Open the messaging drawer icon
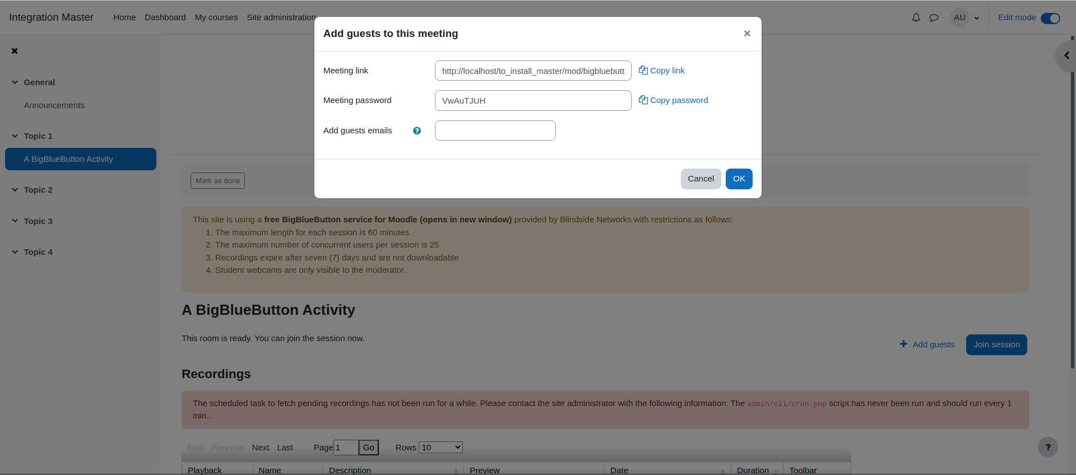This screenshot has width=1076, height=475. (934, 17)
